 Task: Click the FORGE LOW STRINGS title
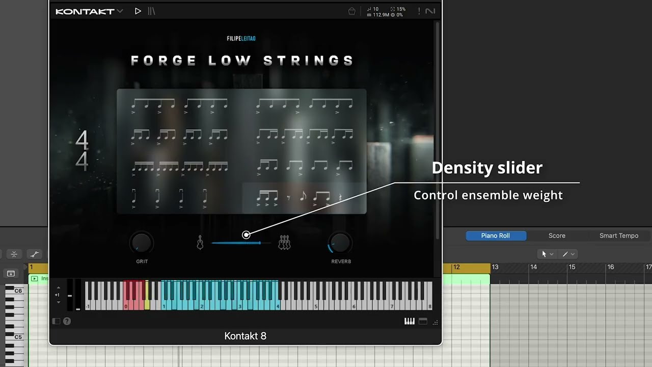tap(242, 61)
